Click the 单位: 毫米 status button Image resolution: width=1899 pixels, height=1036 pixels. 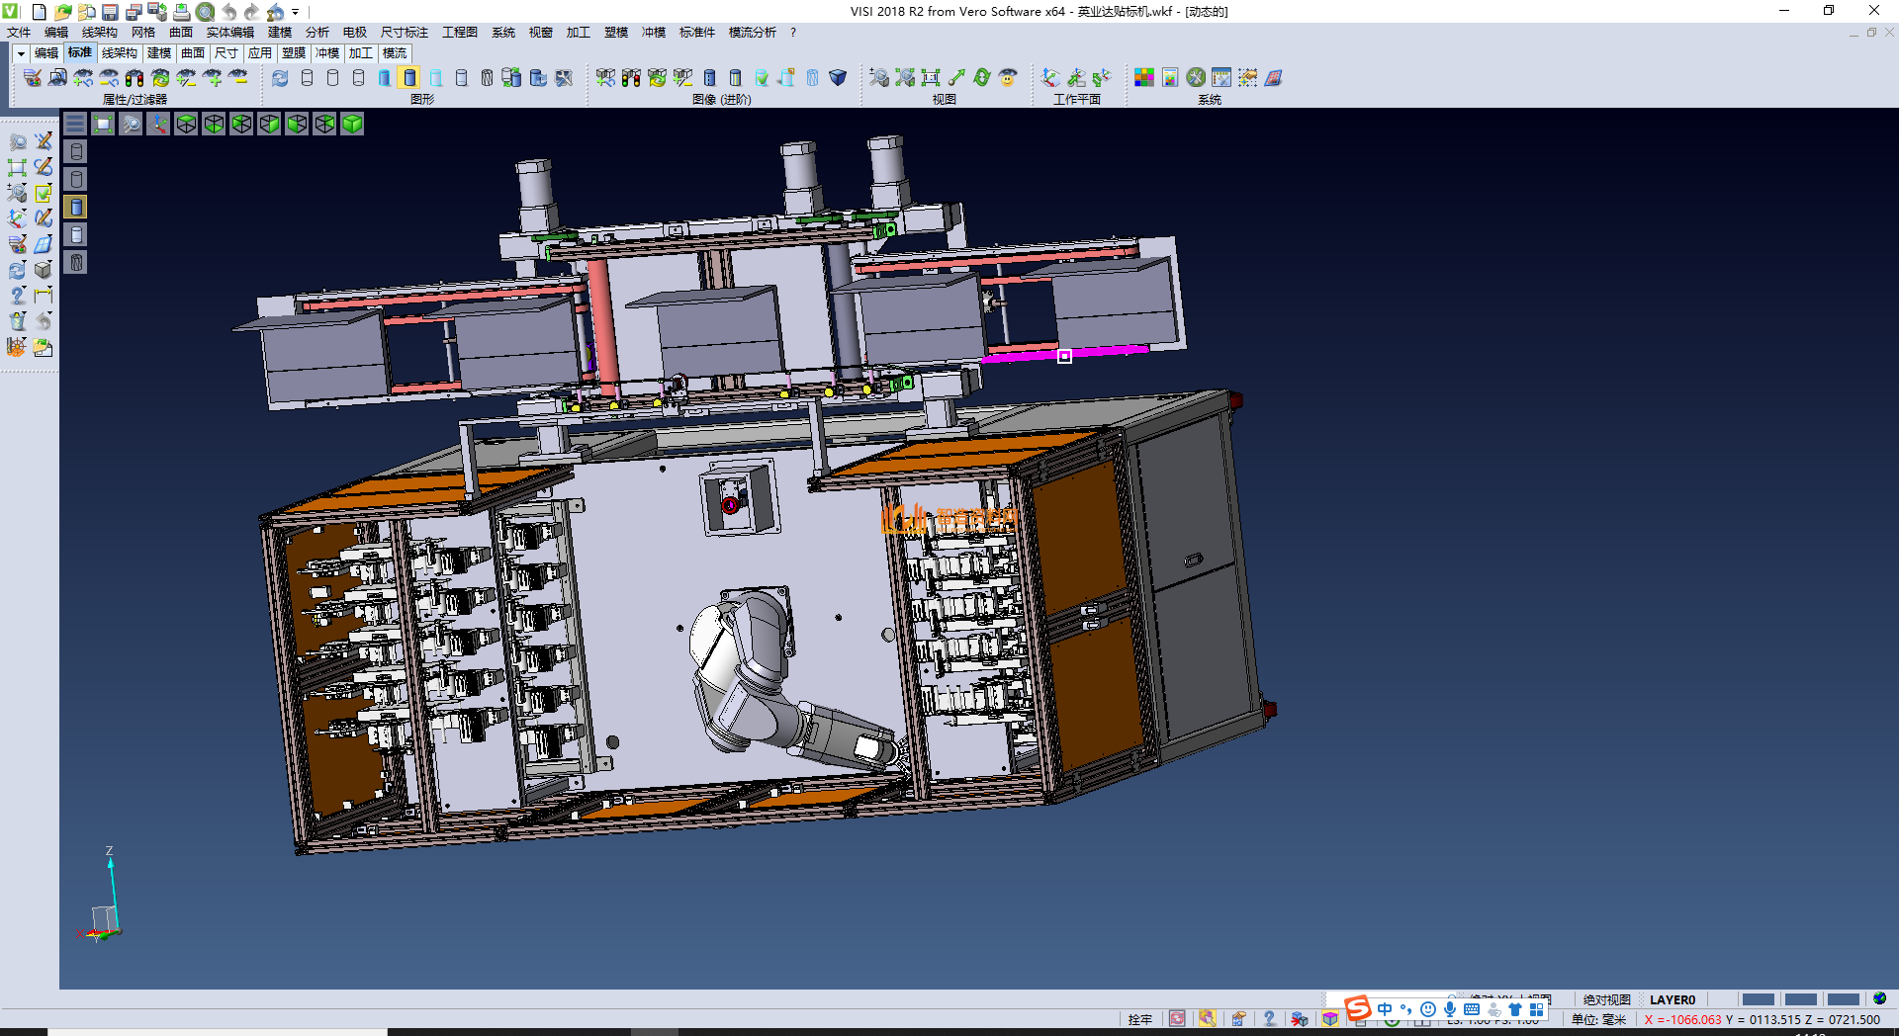[x=1598, y=1019]
